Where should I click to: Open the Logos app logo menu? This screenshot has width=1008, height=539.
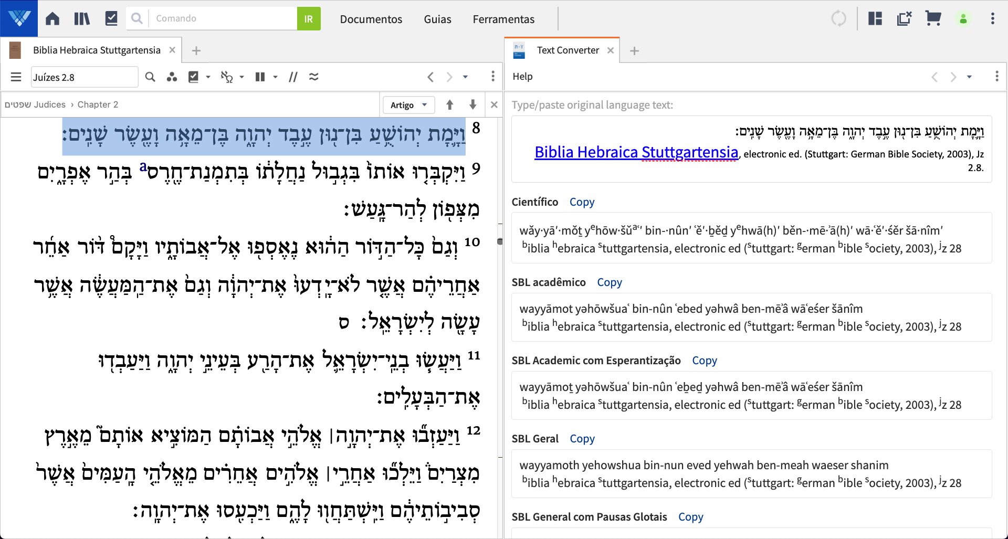[19, 18]
